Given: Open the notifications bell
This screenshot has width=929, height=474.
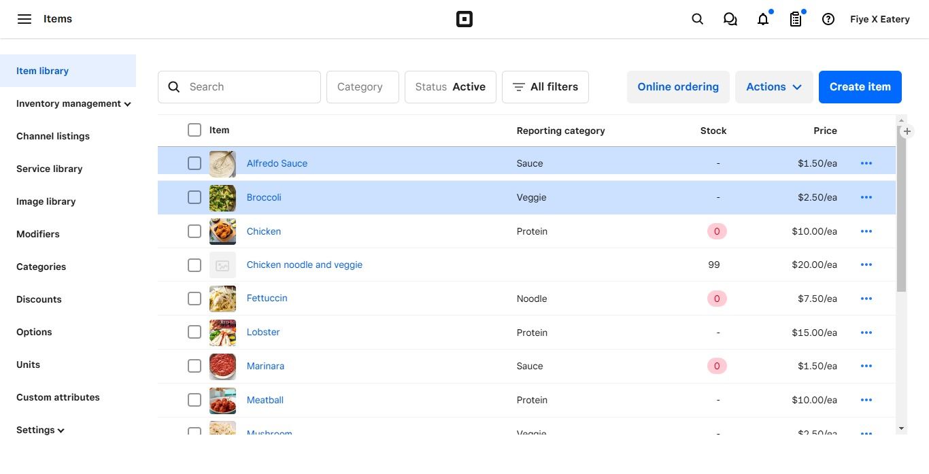Looking at the screenshot, I should (x=763, y=19).
